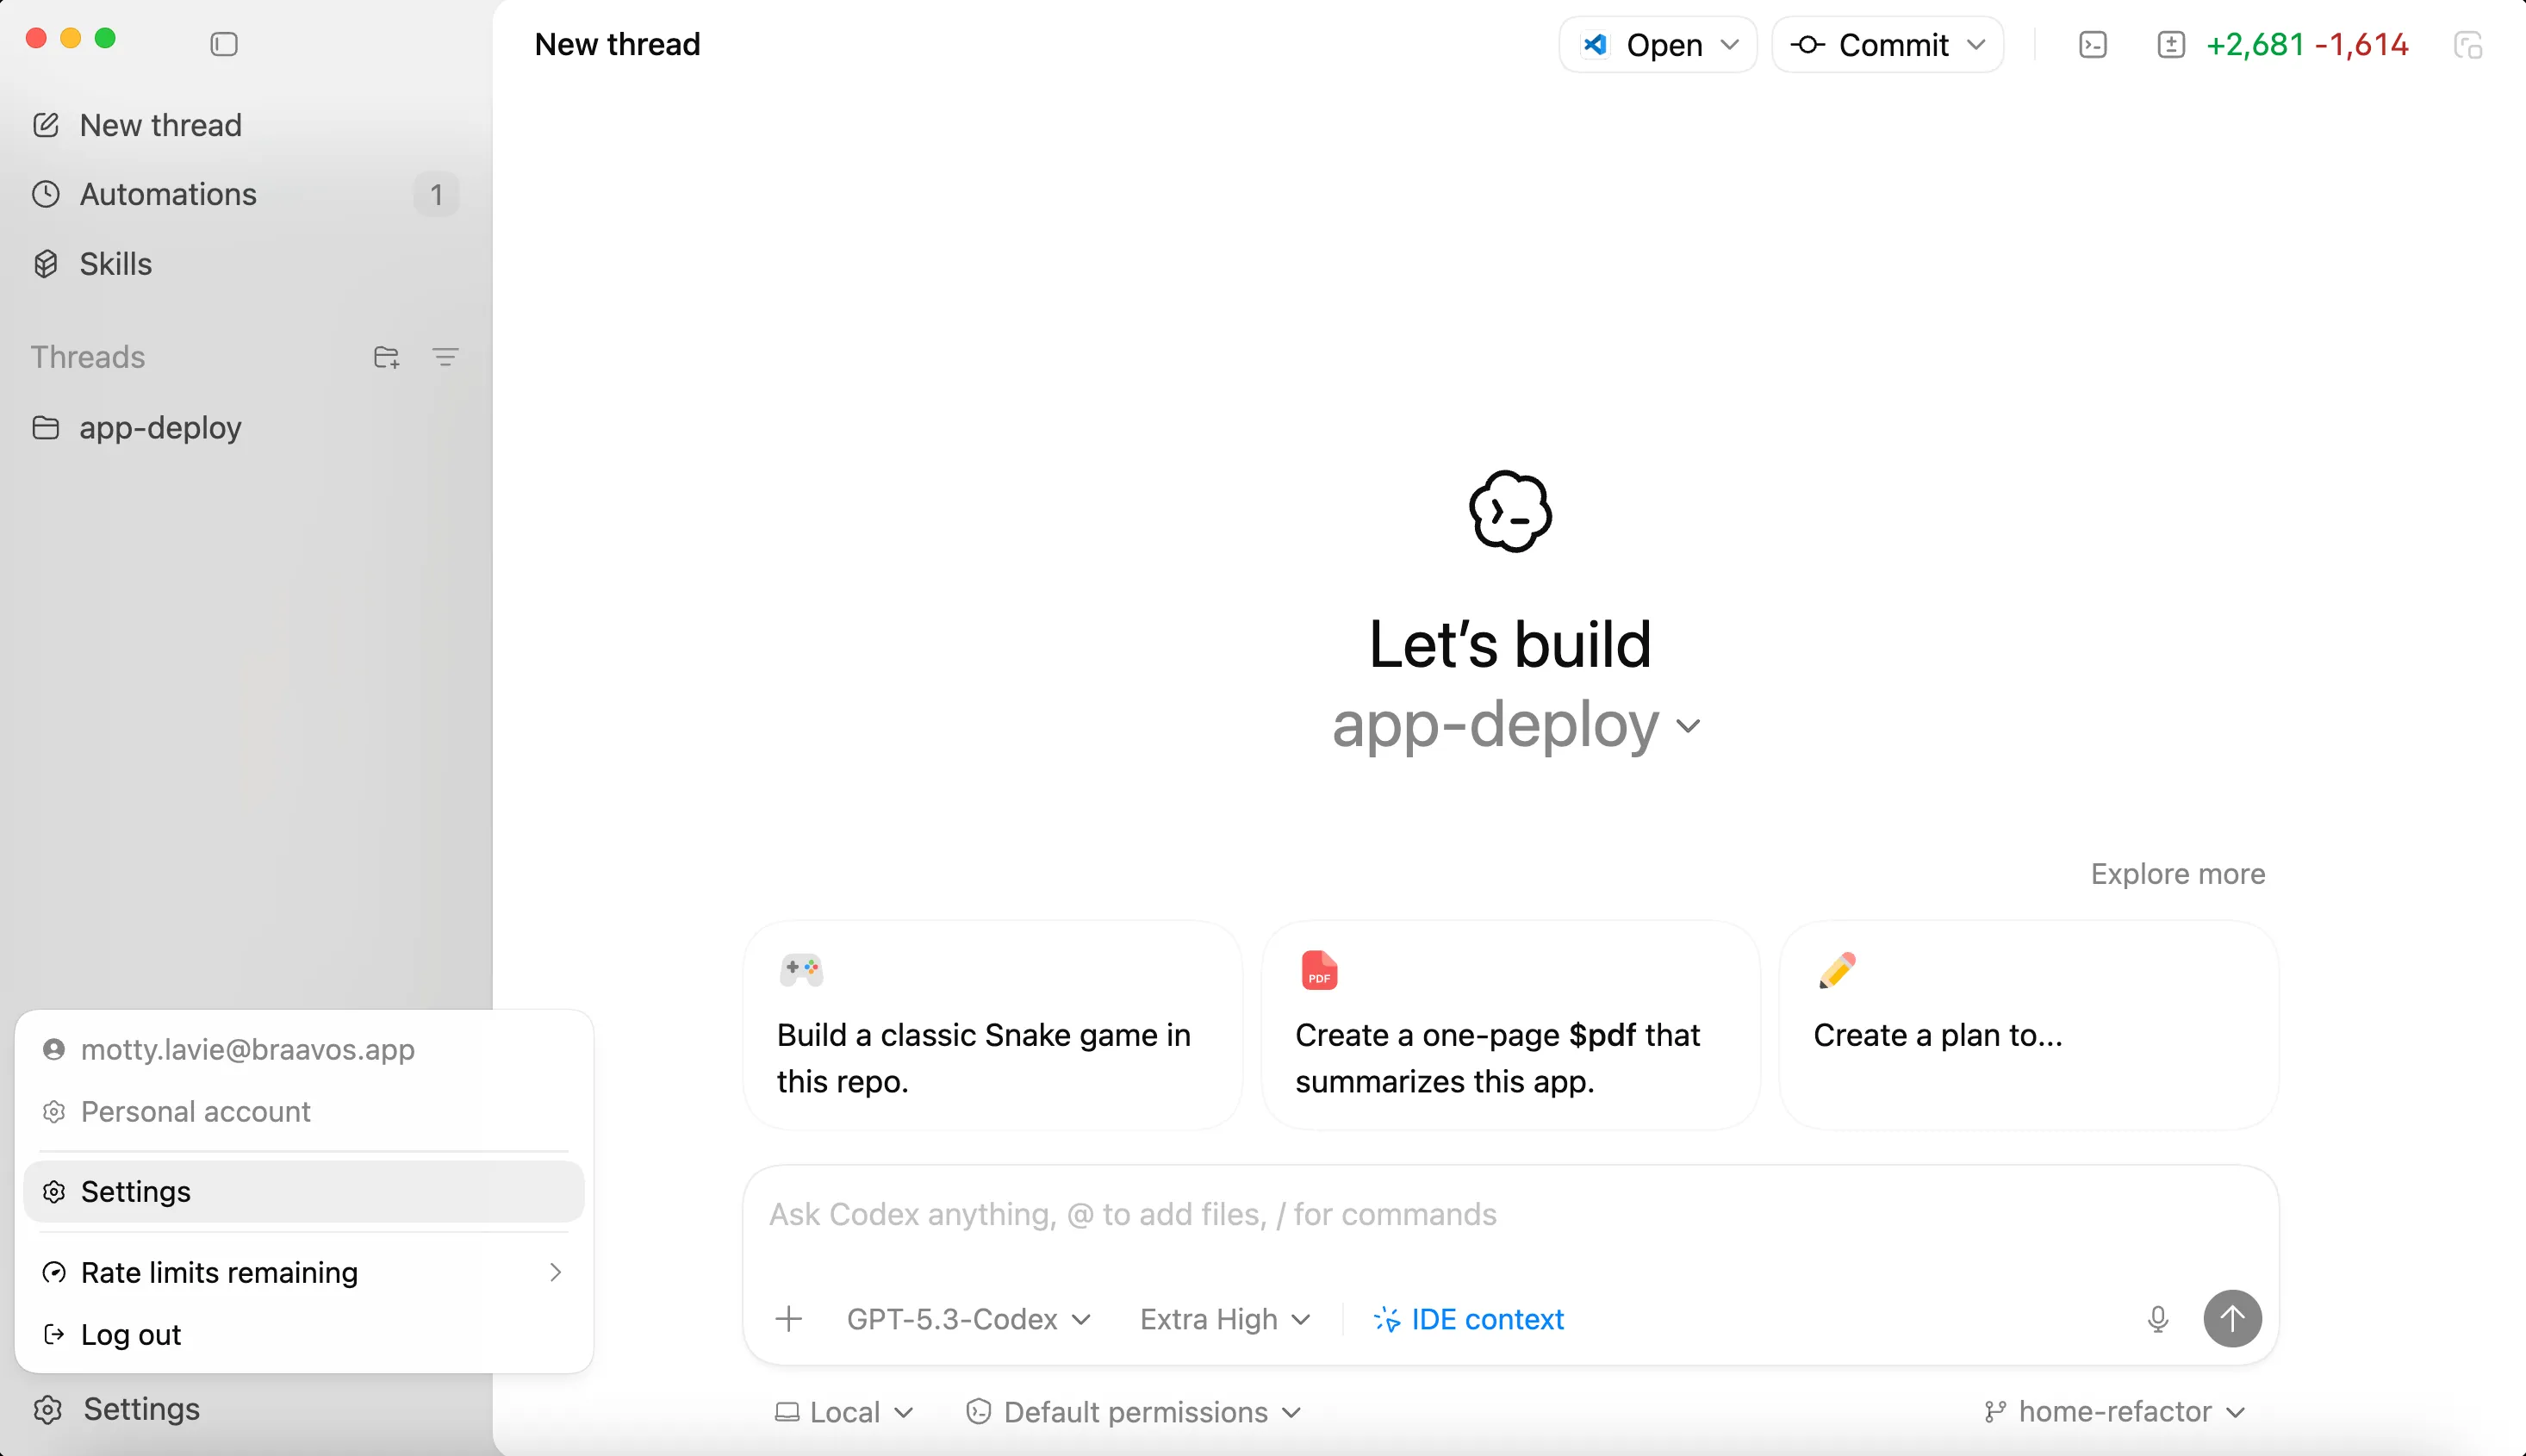Toggle IDE context in the prompt bar

pos(1468,1319)
